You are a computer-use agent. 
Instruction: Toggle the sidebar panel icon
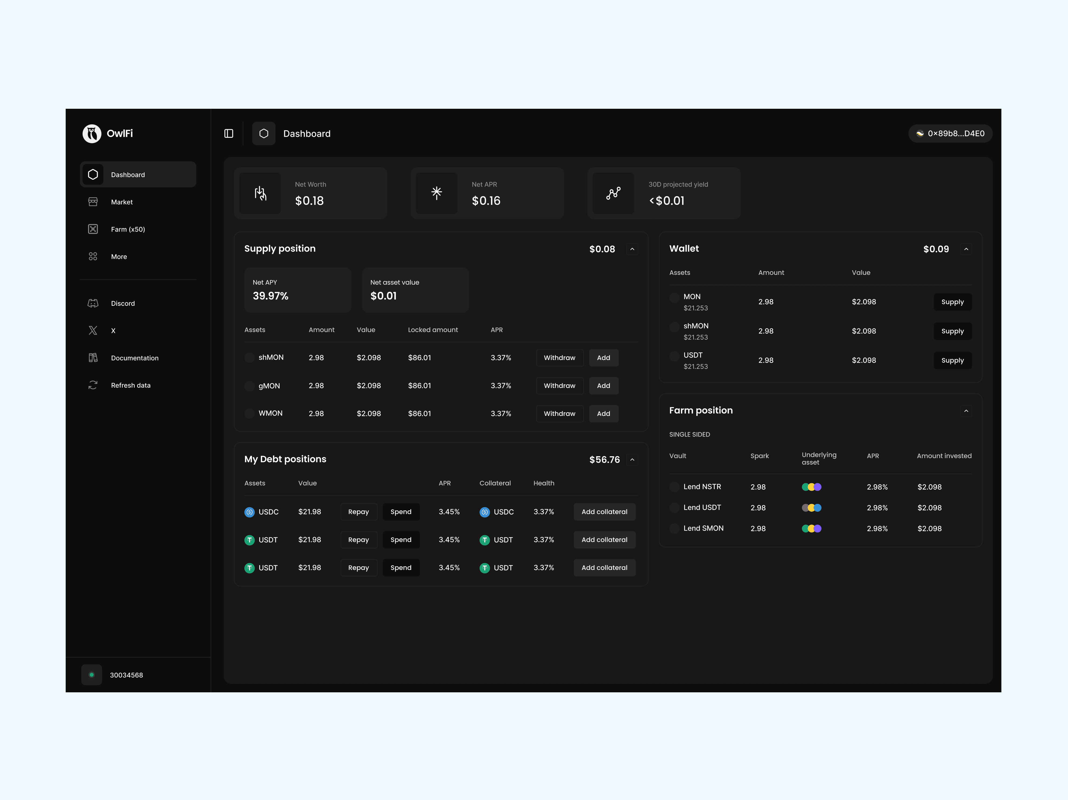tap(229, 134)
